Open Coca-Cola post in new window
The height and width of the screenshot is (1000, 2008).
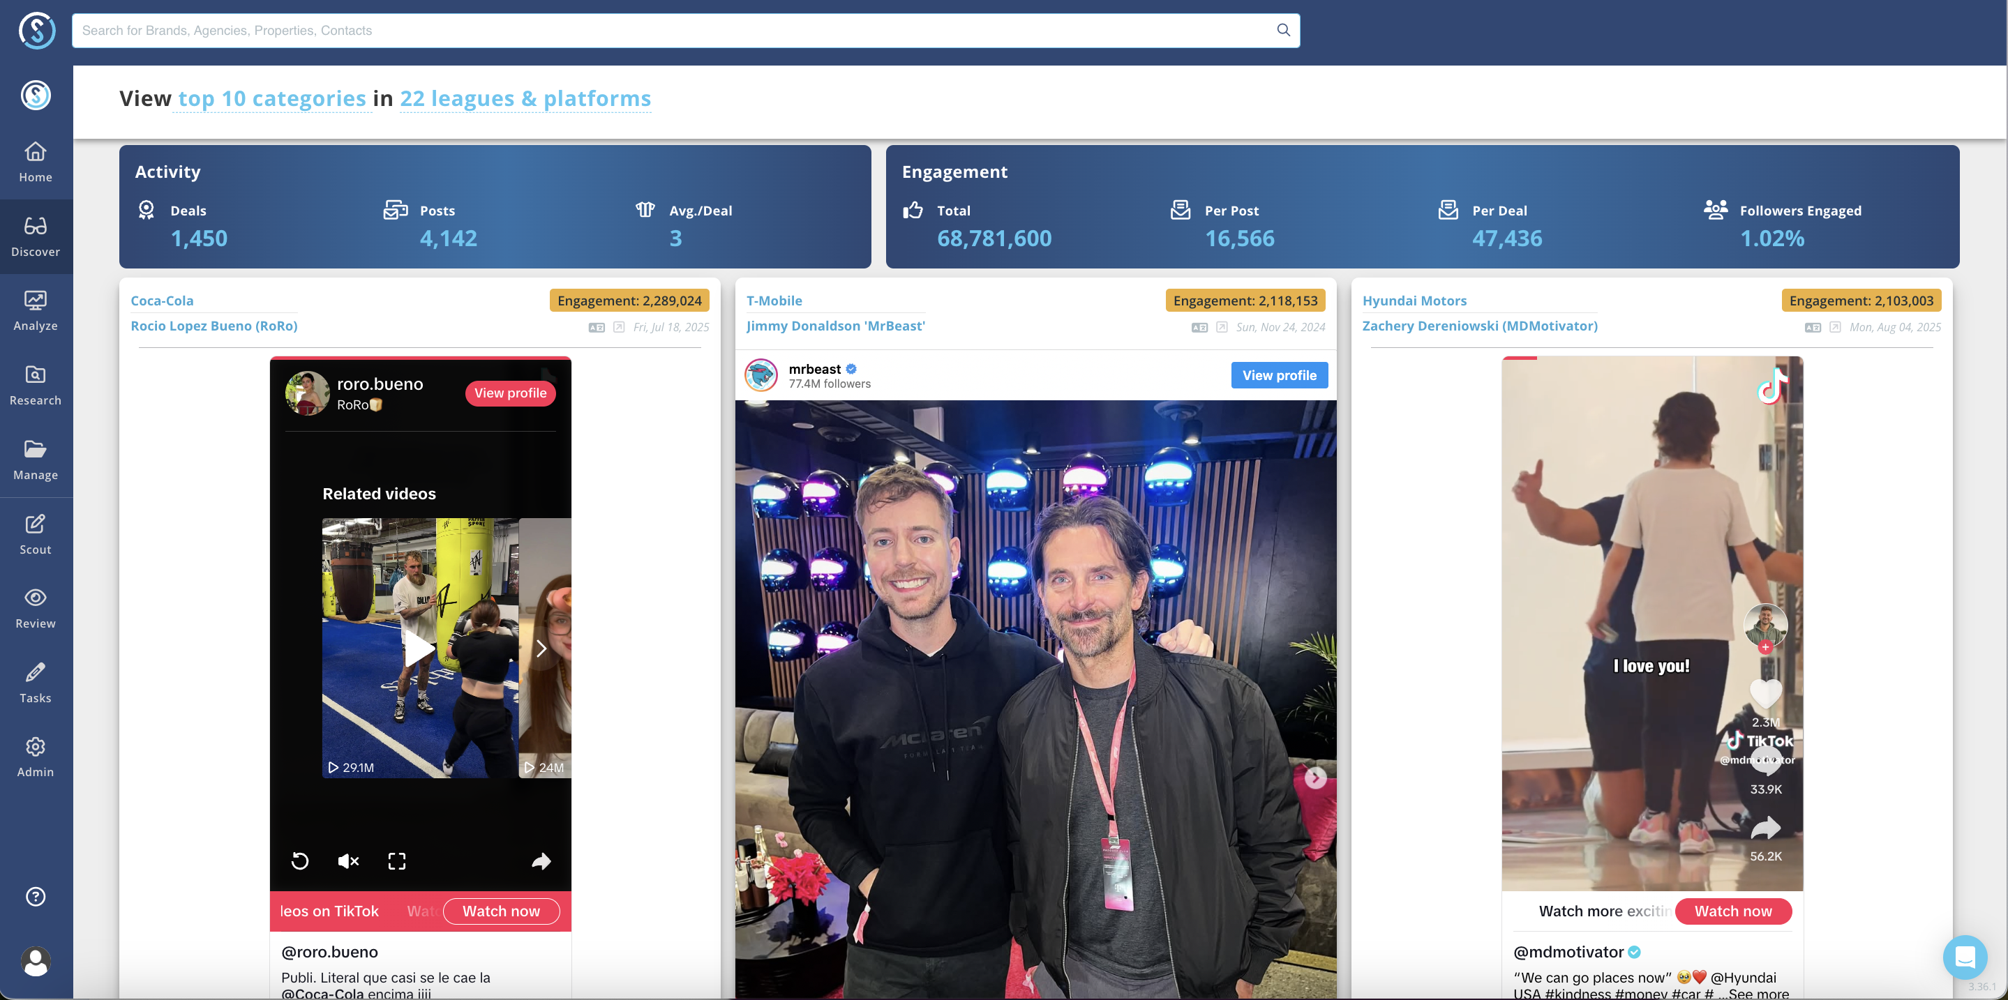point(619,327)
